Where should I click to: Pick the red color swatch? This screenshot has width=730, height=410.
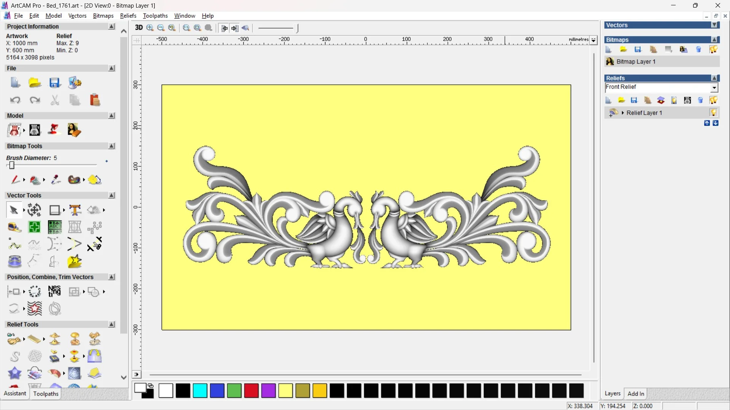click(251, 391)
